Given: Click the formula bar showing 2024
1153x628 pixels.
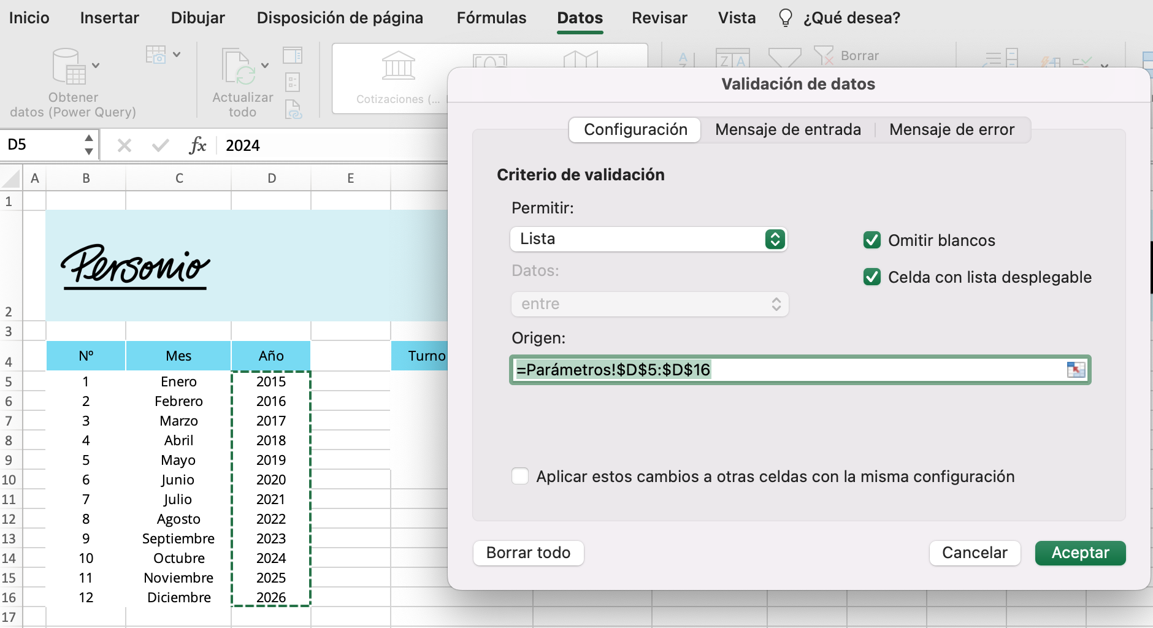Looking at the screenshot, I should click(x=334, y=145).
